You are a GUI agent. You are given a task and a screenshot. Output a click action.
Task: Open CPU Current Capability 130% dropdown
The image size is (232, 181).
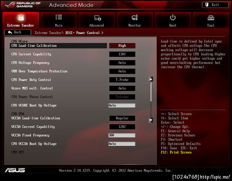click(122, 54)
